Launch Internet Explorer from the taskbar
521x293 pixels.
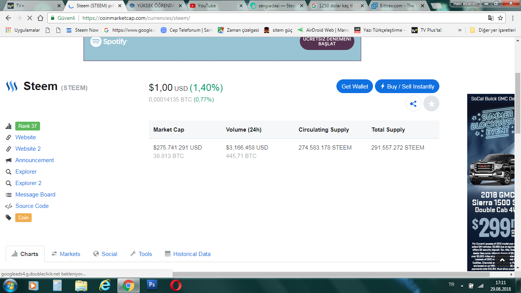point(105,285)
